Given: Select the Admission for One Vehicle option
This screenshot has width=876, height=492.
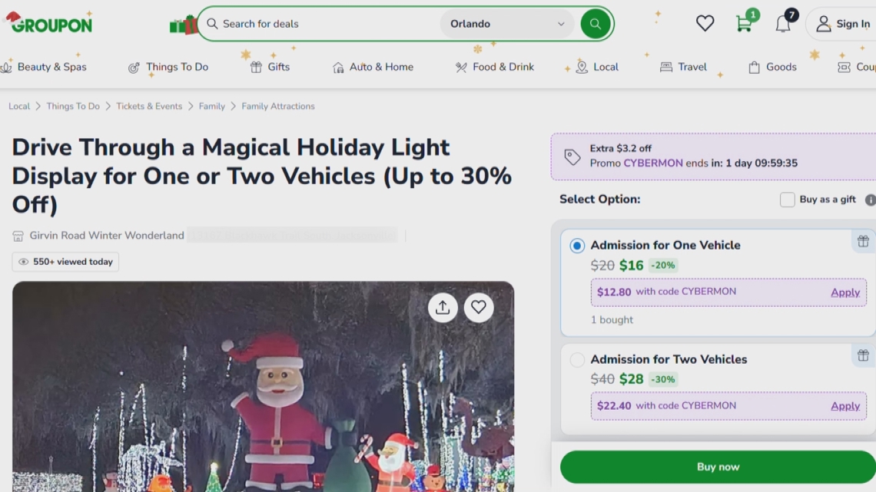Looking at the screenshot, I should (x=578, y=245).
